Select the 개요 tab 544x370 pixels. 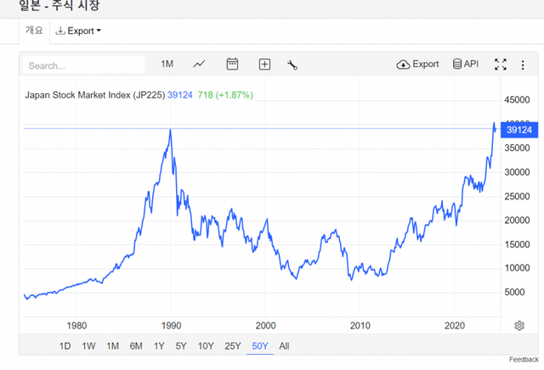click(34, 31)
